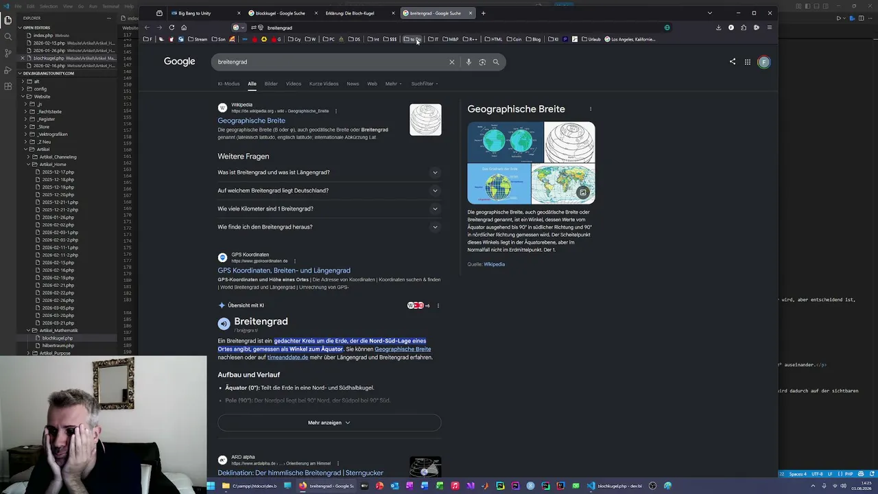878x494 pixels.
Task: Open the Geographische Breite Wikipedia result
Action: (251, 121)
